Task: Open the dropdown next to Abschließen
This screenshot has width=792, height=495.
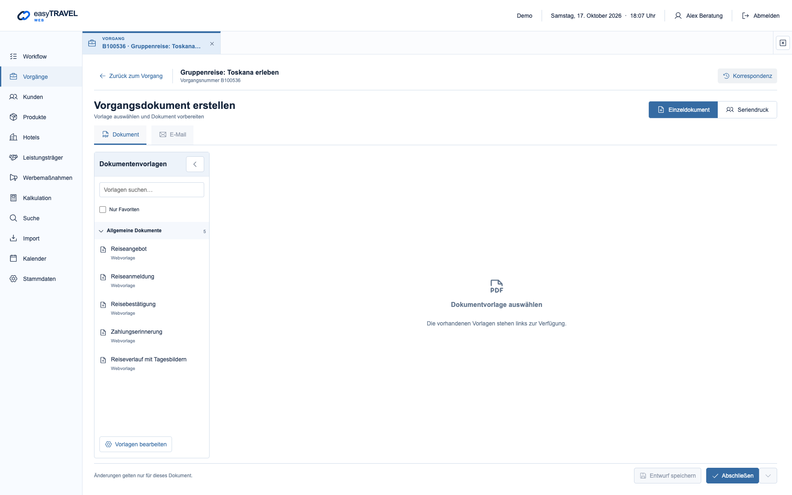Action: coord(768,476)
